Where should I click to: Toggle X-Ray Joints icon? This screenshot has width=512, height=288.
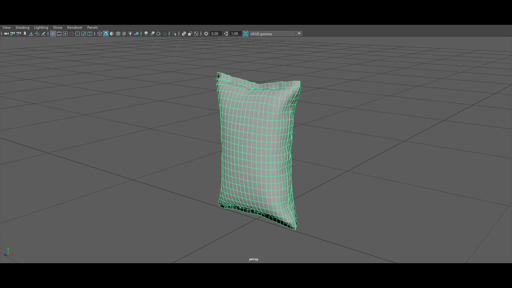tap(196, 34)
